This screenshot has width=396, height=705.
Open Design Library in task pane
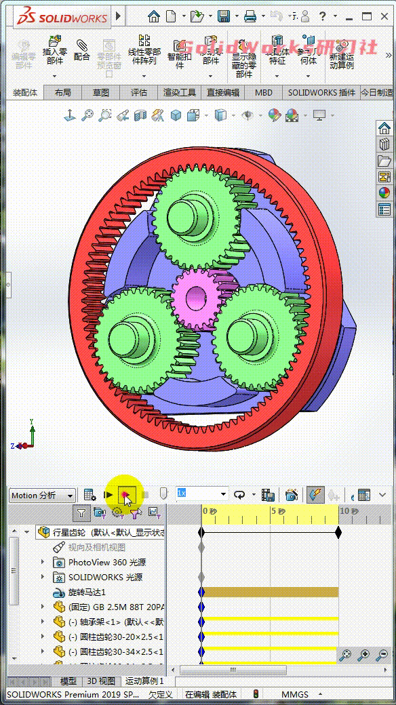tap(384, 144)
